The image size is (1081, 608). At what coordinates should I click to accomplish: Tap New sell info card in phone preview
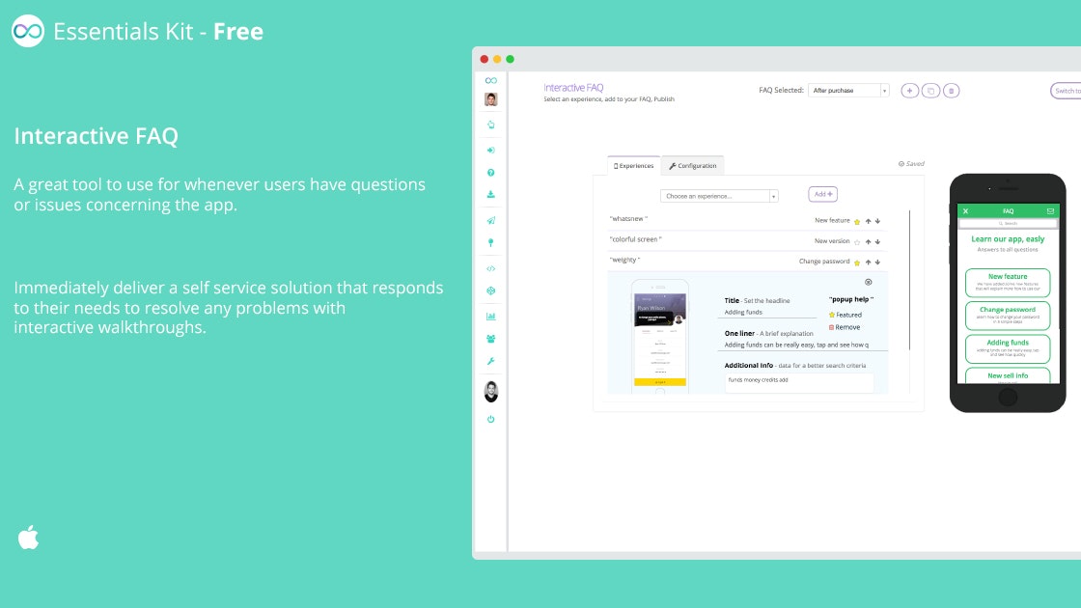coord(1008,375)
